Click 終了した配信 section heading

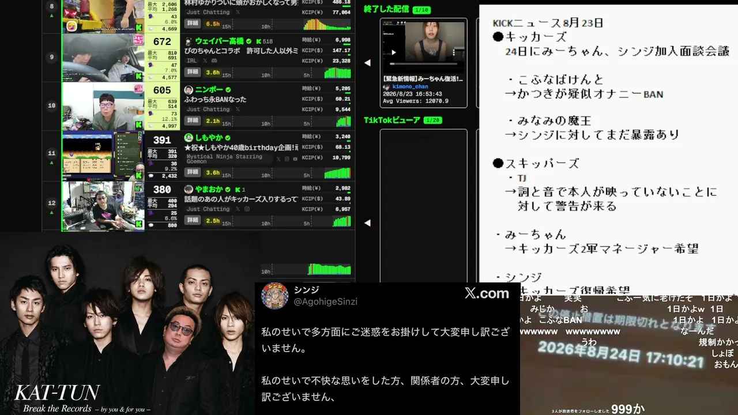[387, 9]
